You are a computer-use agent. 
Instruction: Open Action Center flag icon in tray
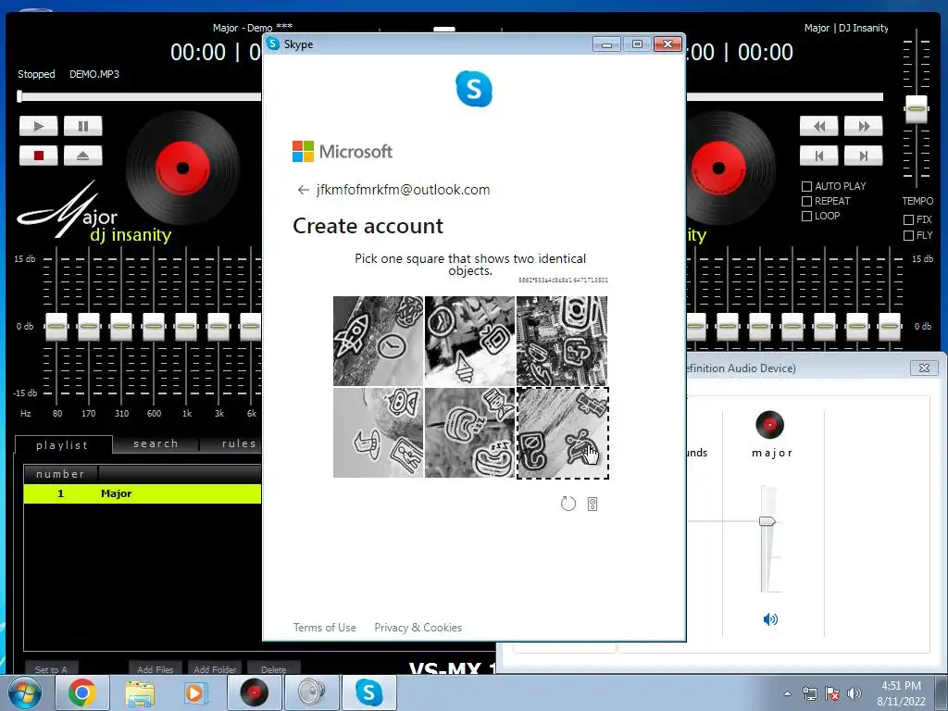[832, 693]
